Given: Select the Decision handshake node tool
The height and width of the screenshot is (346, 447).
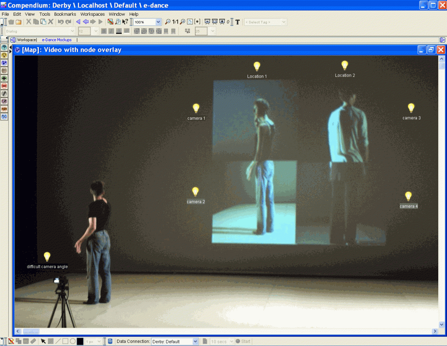Looking at the screenshot, I should point(4,109).
